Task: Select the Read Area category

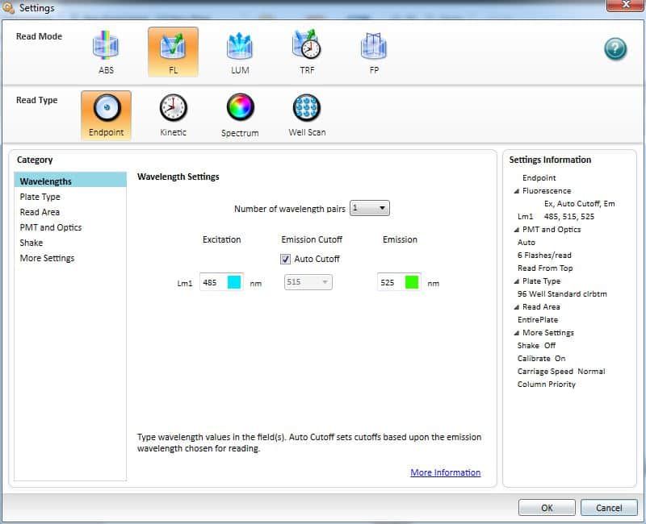Action: (70, 212)
